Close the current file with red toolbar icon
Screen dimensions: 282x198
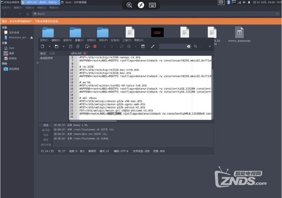(95, 47)
